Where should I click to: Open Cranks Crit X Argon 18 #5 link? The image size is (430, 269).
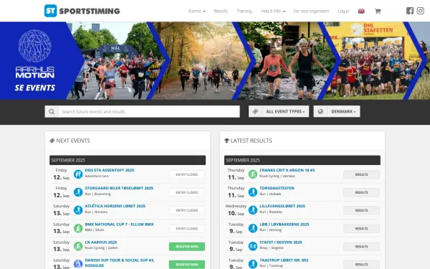click(x=287, y=170)
